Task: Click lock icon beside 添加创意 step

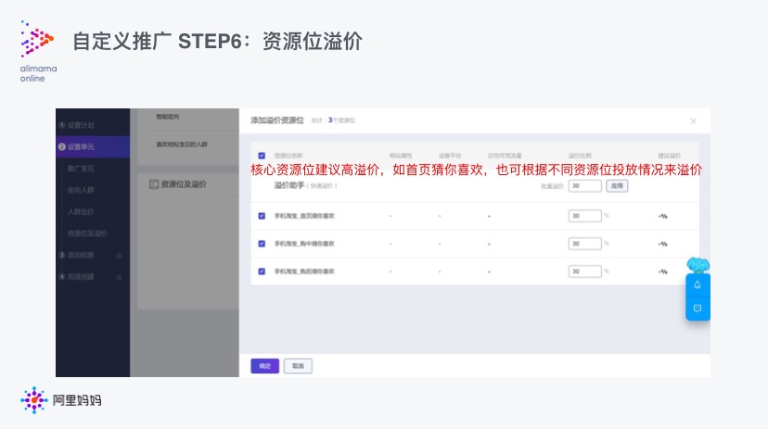Action: tap(119, 256)
